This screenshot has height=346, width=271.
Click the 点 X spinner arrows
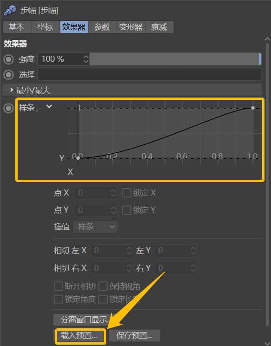coord(113,193)
